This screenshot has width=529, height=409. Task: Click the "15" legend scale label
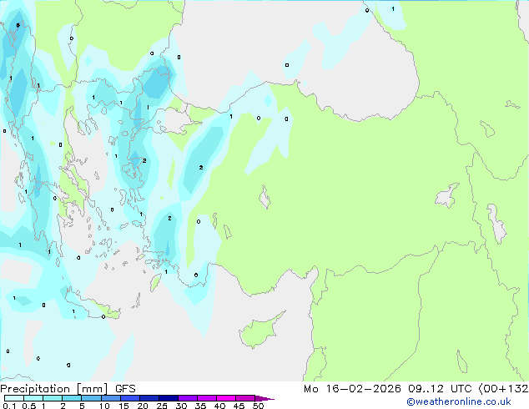pyautogui.click(x=123, y=406)
